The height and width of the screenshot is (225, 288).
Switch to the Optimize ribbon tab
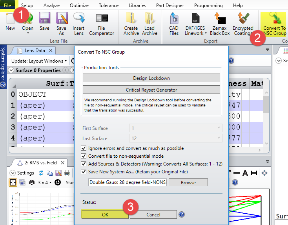79,5
